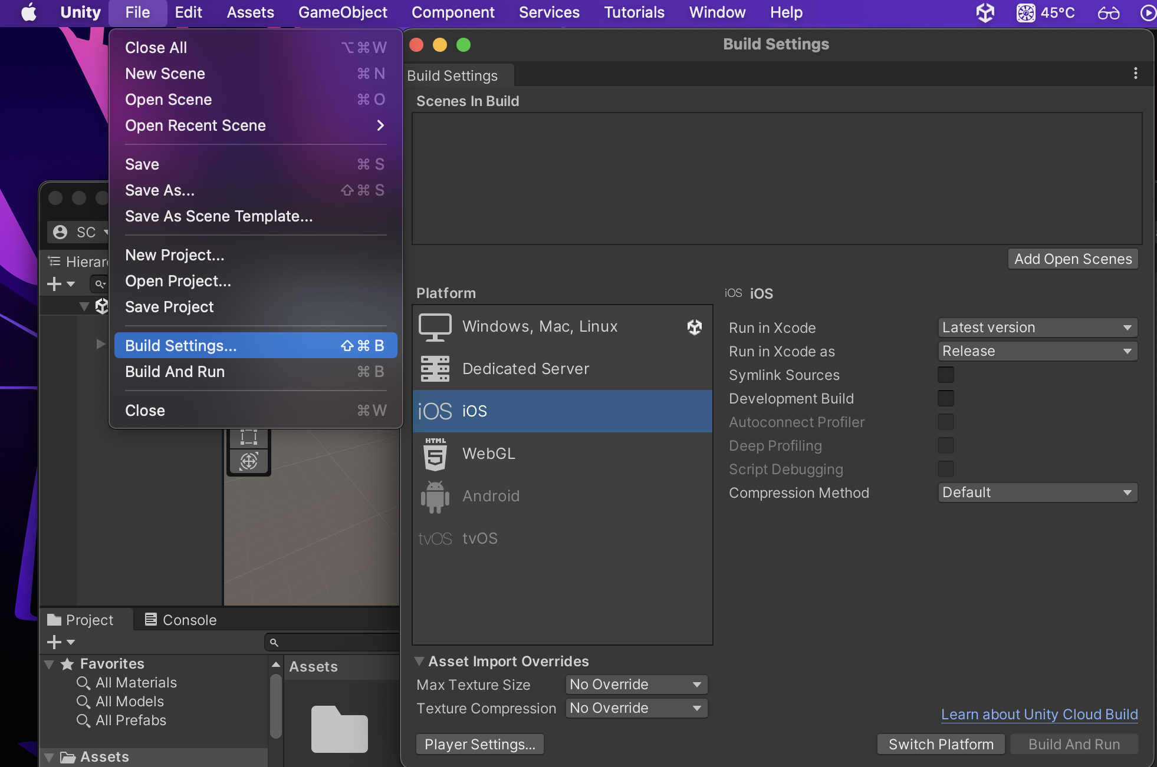Click the Assets folder thumbnail
The height and width of the screenshot is (767, 1157).
(340, 729)
